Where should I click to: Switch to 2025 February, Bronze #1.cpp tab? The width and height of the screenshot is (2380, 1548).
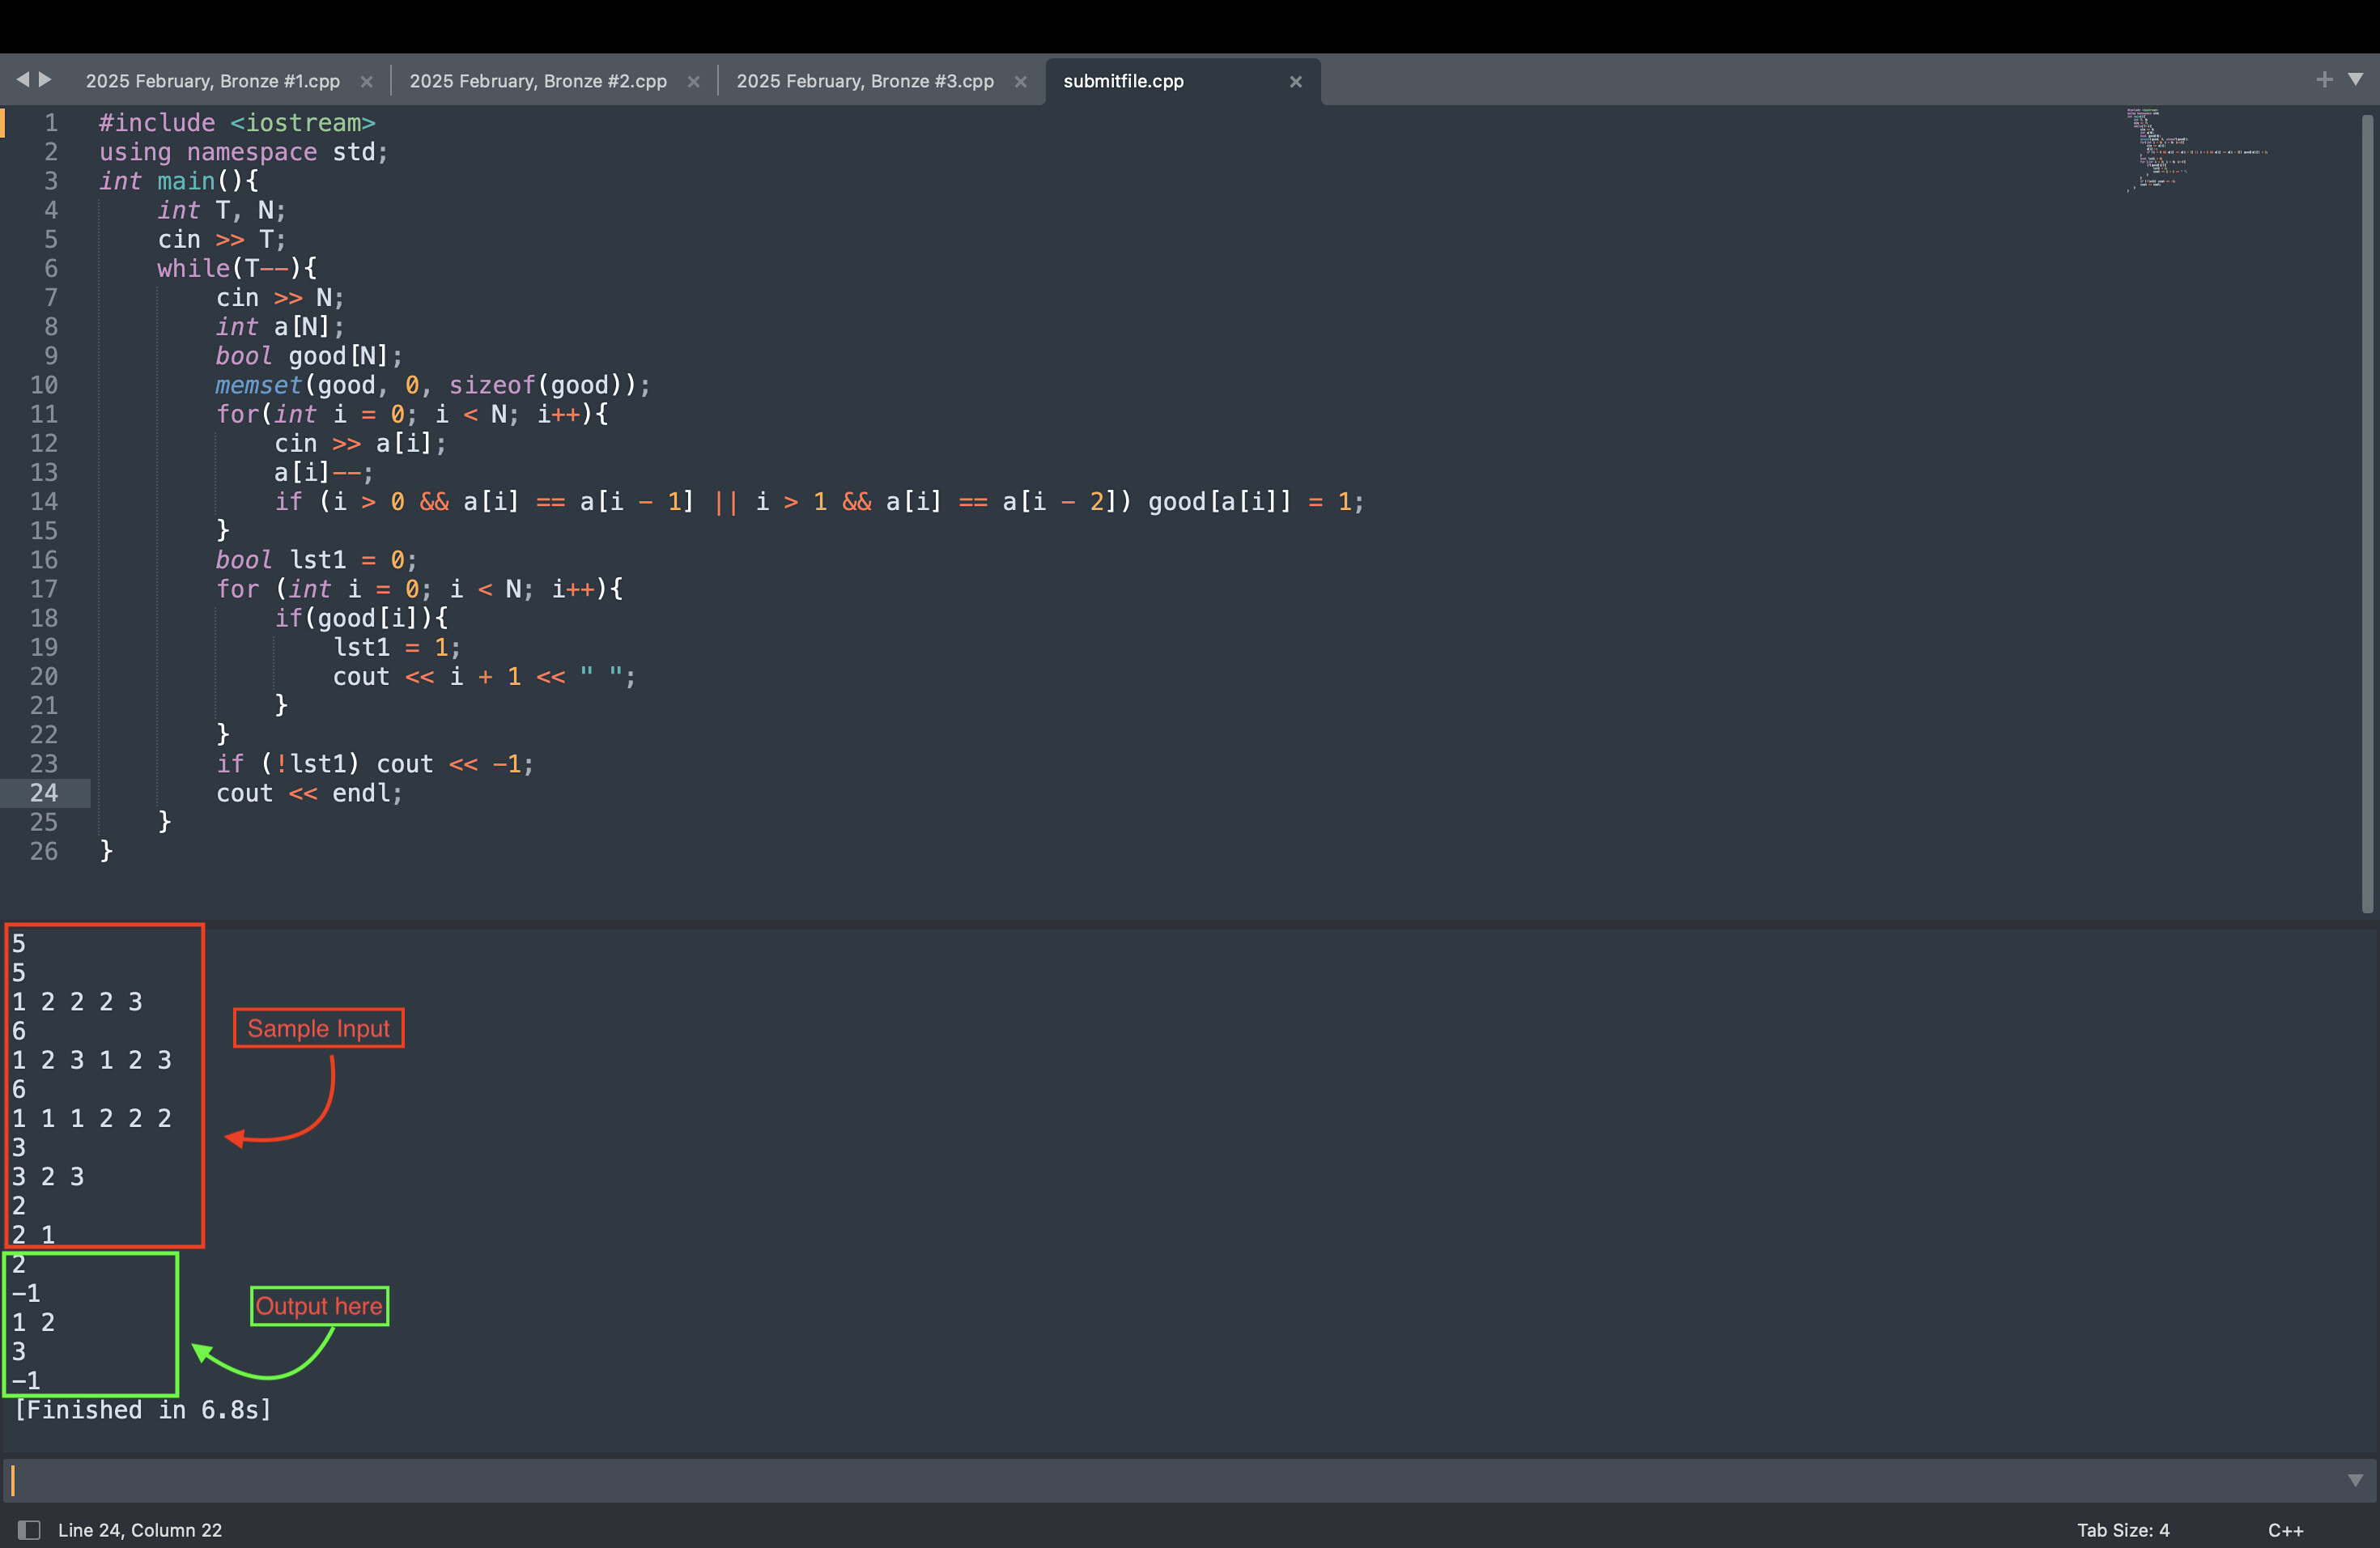[x=212, y=81]
